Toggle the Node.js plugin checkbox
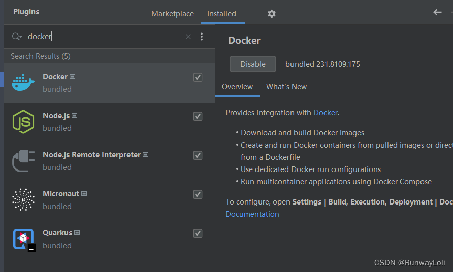453x272 pixels. click(x=198, y=116)
